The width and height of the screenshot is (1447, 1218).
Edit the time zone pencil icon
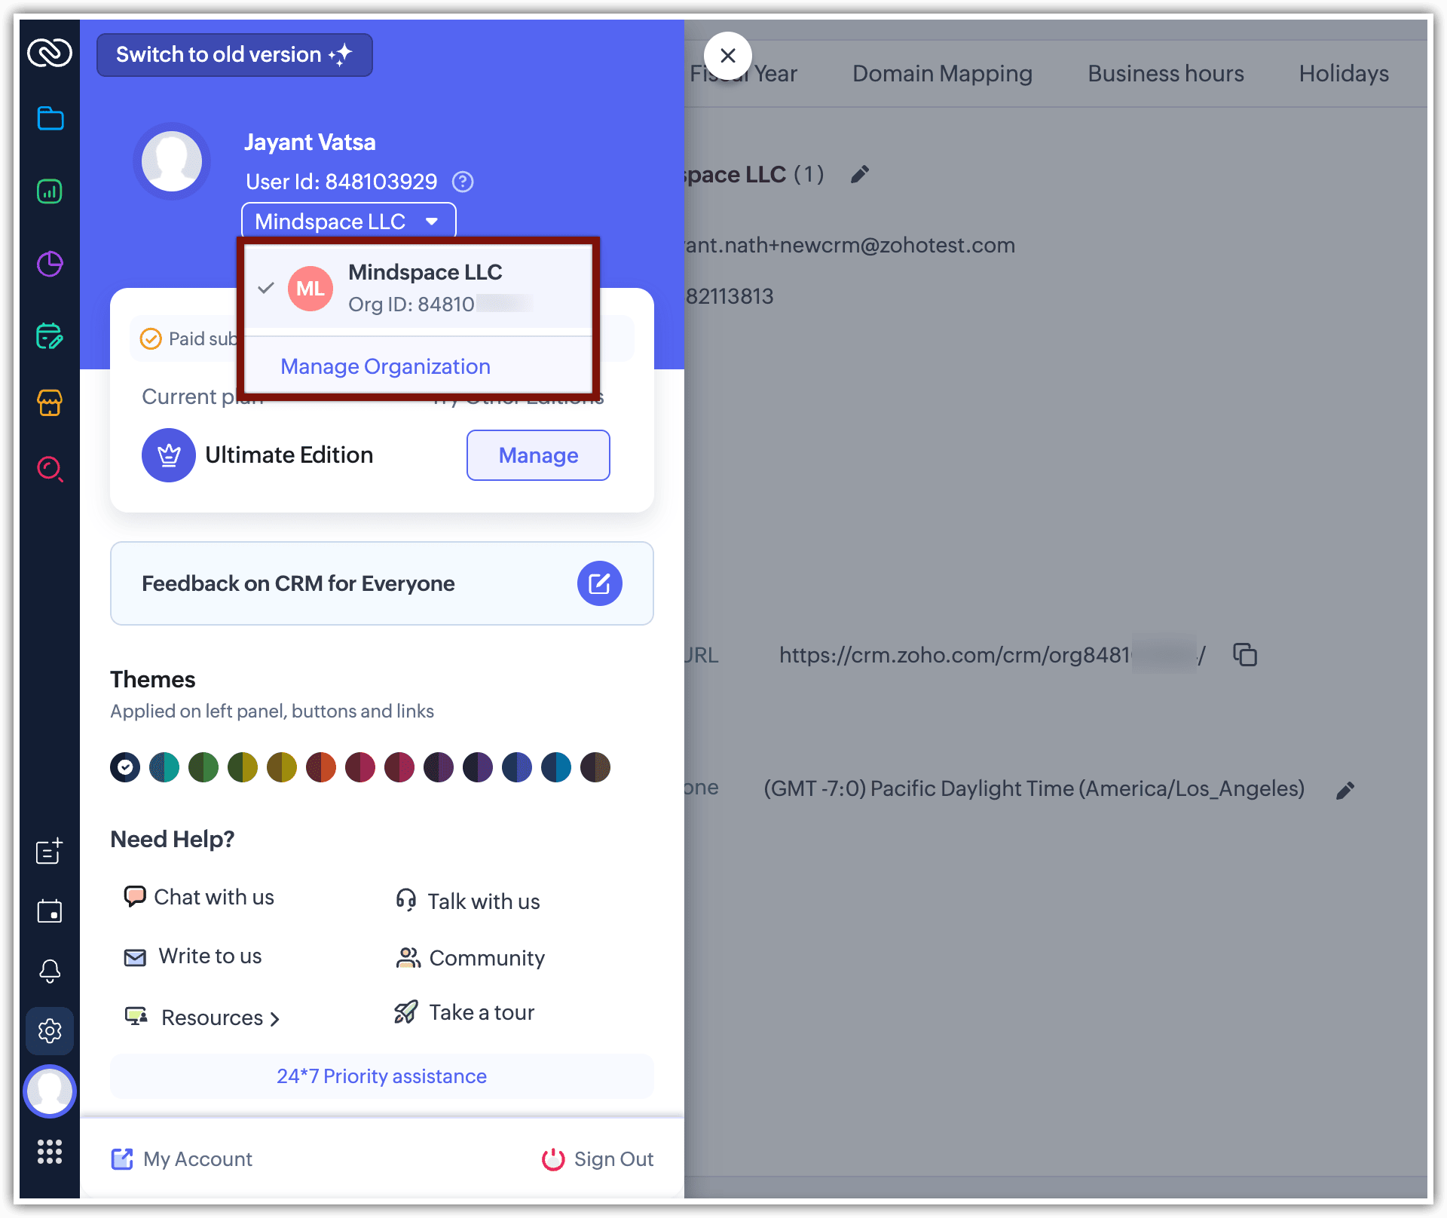[x=1345, y=790]
